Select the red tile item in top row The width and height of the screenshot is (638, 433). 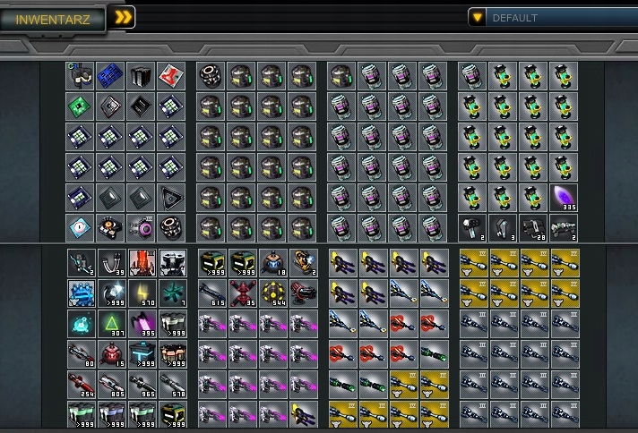click(171, 76)
